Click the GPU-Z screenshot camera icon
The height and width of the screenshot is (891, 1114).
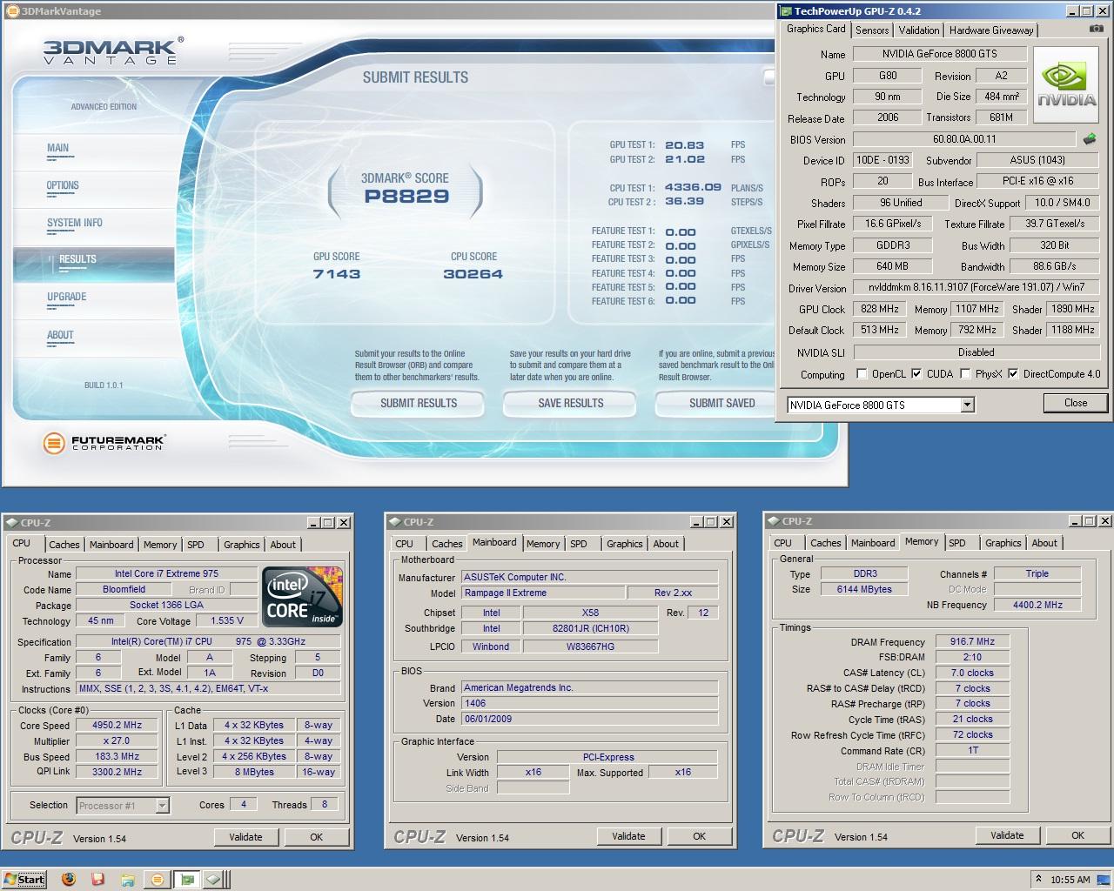(x=1096, y=29)
